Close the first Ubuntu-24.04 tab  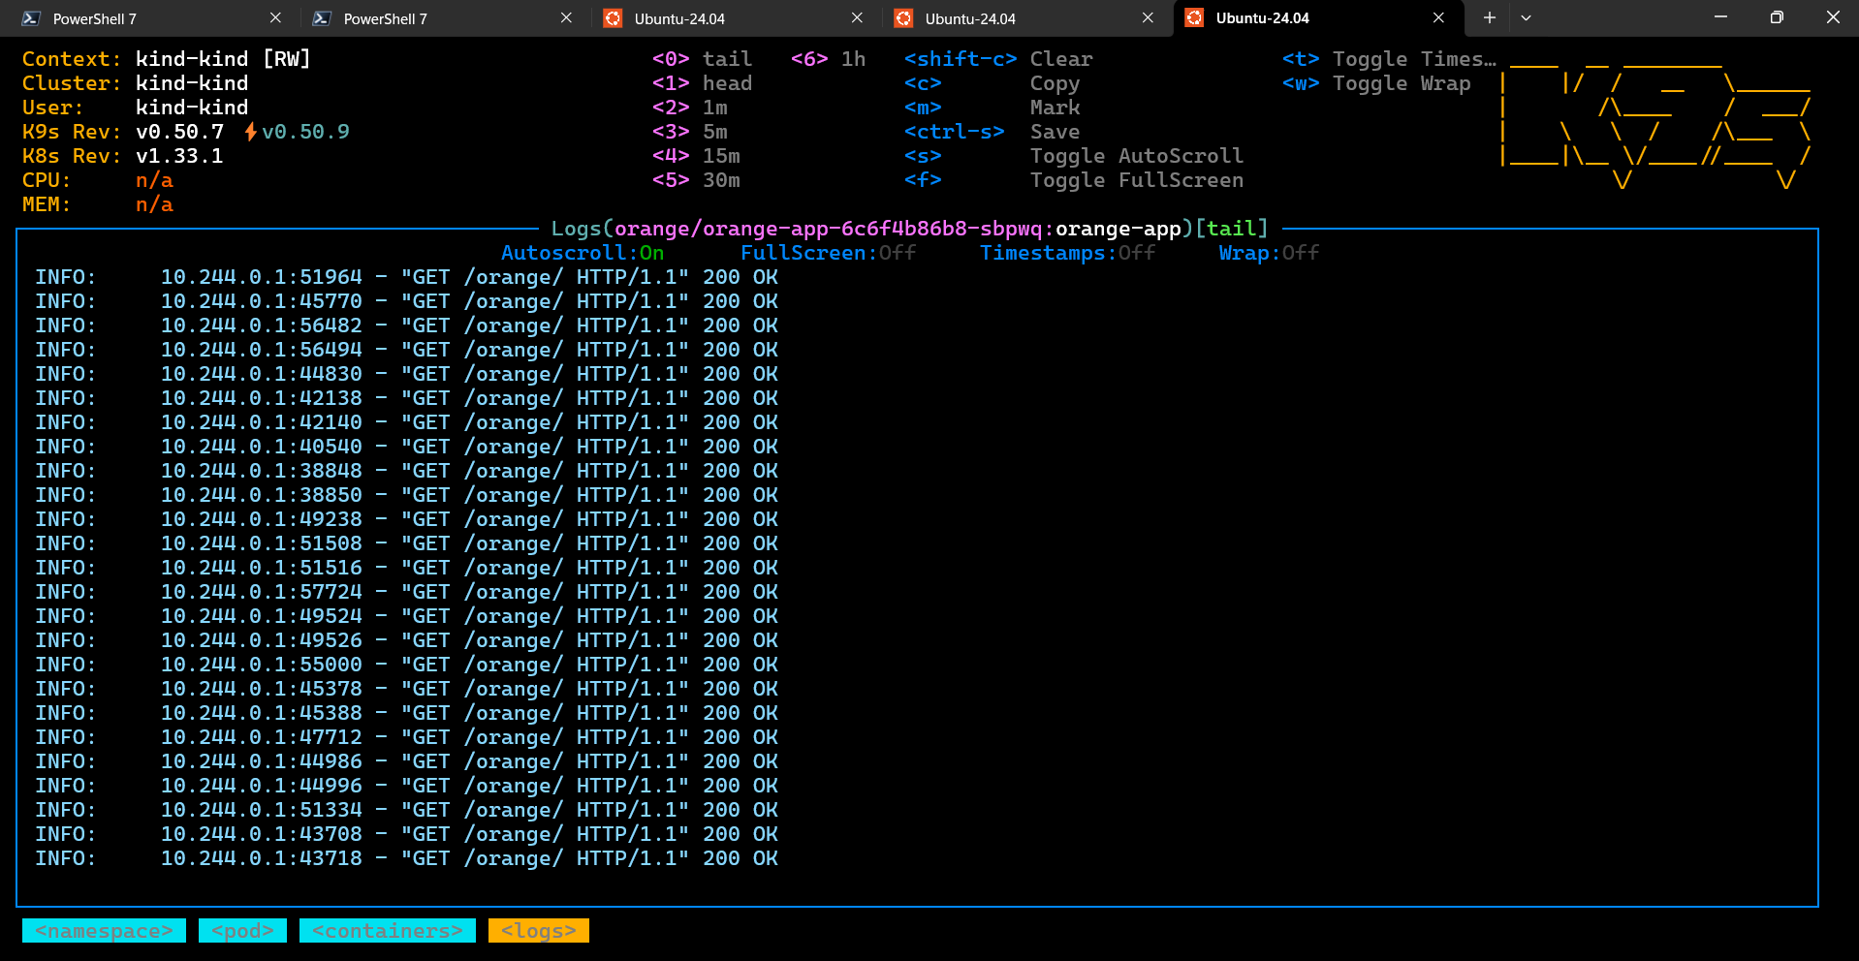coord(857,18)
